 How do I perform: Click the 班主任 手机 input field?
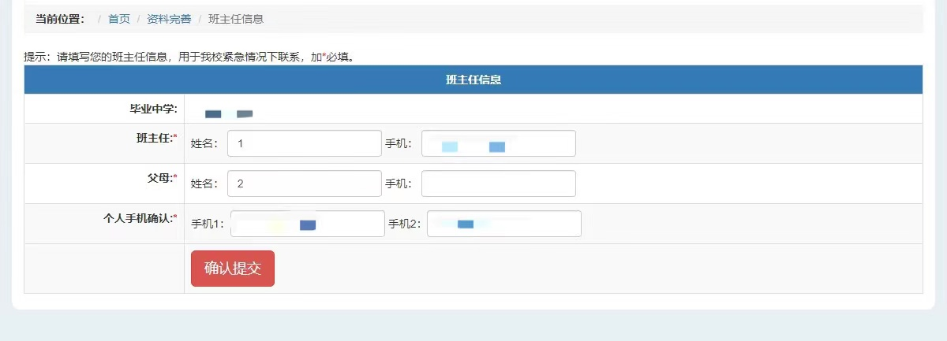pos(498,143)
